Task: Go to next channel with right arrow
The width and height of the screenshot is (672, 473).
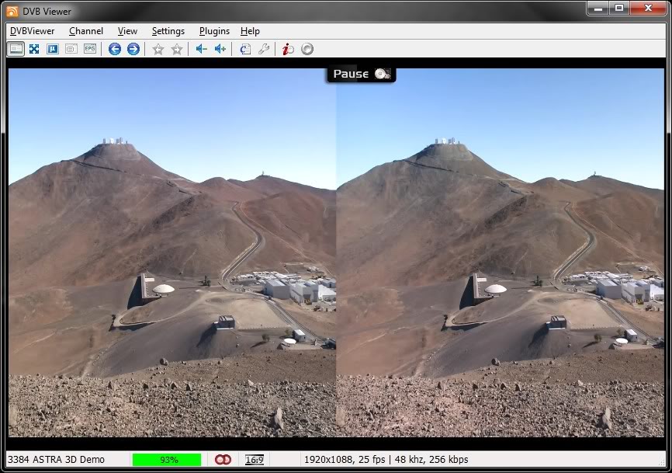Action: (x=133, y=49)
